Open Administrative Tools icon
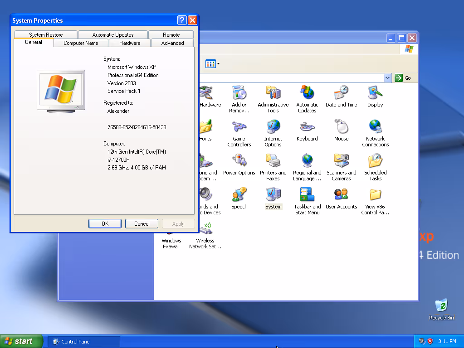 [273, 99]
